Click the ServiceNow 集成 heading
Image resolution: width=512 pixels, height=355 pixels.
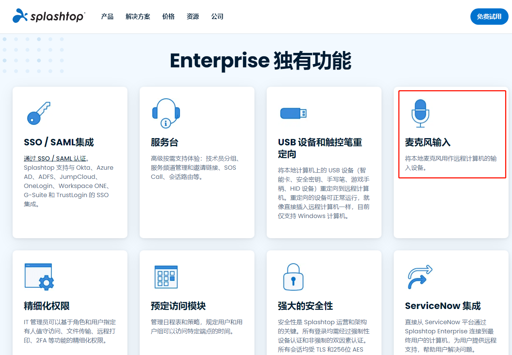(x=443, y=306)
